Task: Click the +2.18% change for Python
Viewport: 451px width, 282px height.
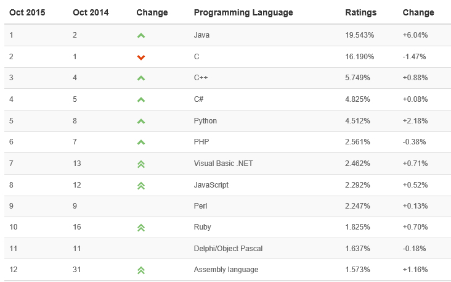Action: tap(415, 121)
